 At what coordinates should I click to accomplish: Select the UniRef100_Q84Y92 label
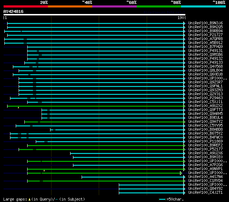tap(205, 189)
